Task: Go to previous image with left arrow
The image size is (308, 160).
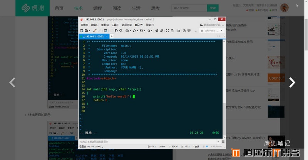Action: click(12, 82)
